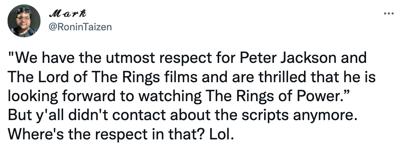Click the word "scripts" in the tweet
The height and width of the screenshot is (150, 398).
265,116
